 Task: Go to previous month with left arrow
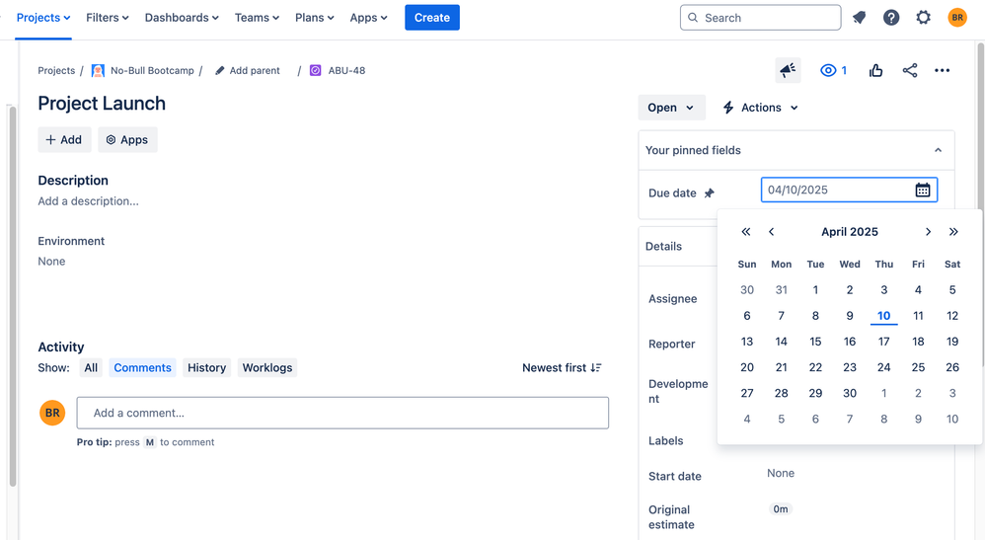click(772, 232)
